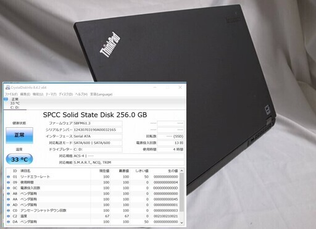
Task: Click status dot for C2 temperature row
Action: pos(9,216)
